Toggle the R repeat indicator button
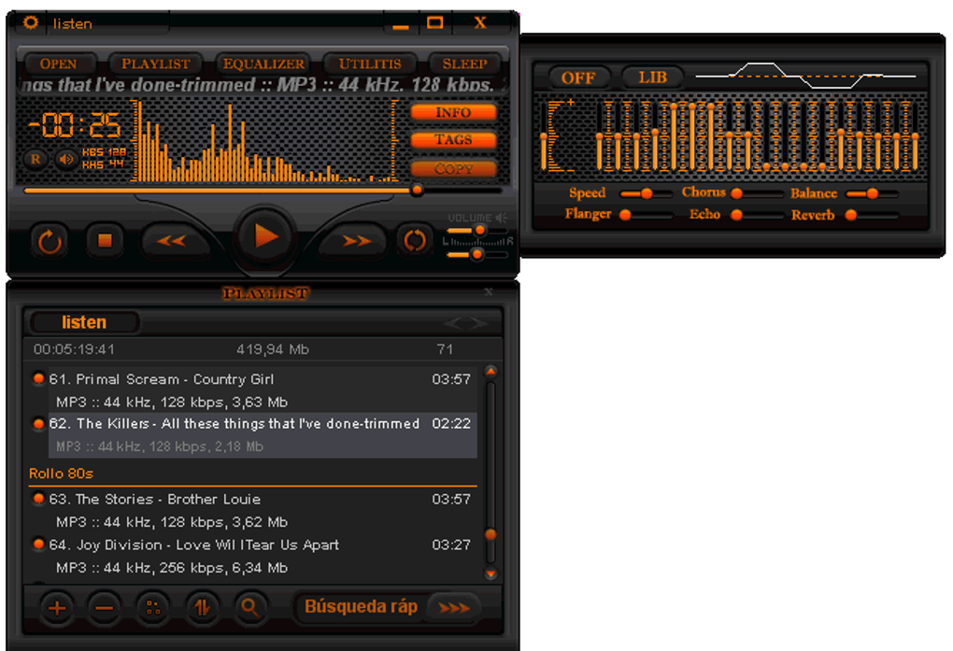953x651 pixels. [36, 160]
